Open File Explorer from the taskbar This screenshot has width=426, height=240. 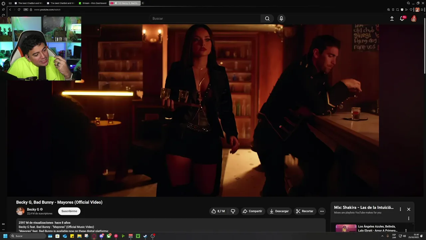pyautogui.click(x=79, y=236)
